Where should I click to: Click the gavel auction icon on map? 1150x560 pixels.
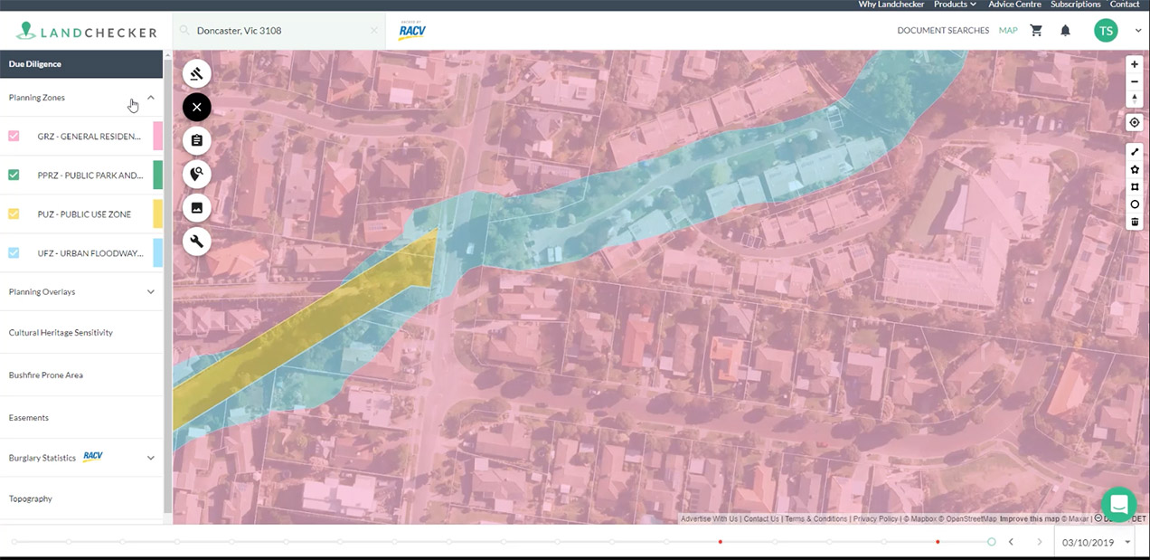tap(196, 73)
